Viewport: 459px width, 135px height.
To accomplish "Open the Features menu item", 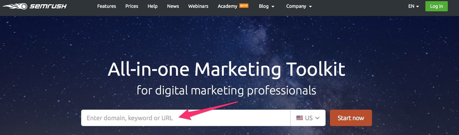I will coord(106,6).
